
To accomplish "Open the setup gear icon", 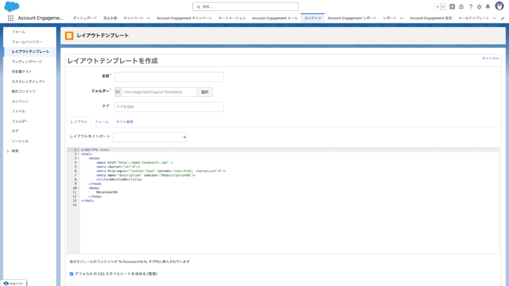I will (x=479, y=7).
